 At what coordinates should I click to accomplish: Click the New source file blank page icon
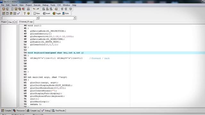click(12, 9)
